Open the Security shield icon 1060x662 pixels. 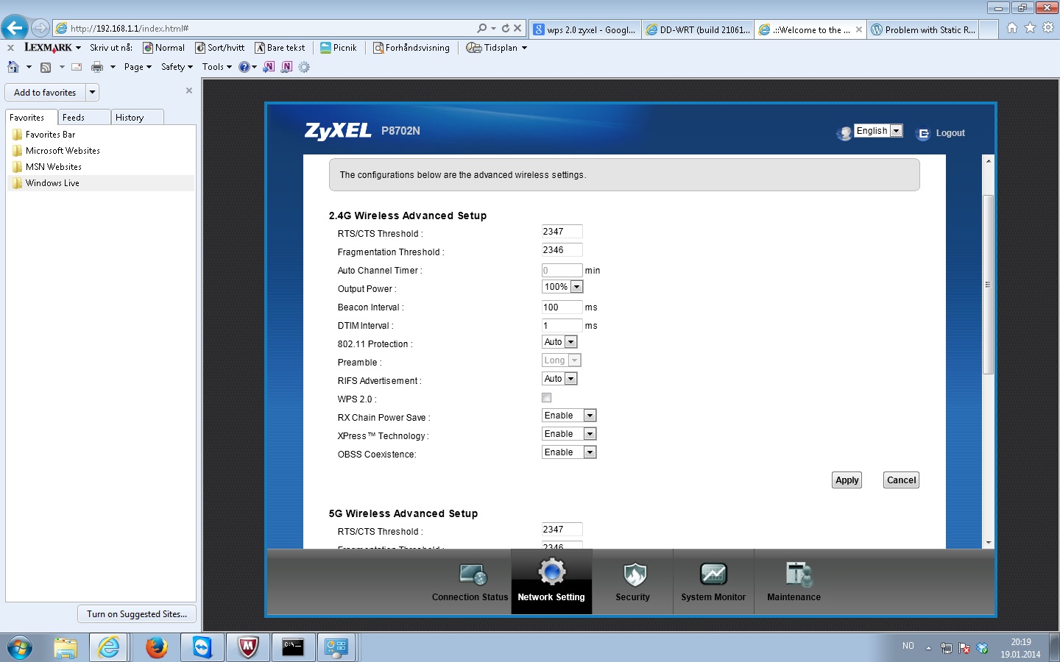(x=634, y=574)
